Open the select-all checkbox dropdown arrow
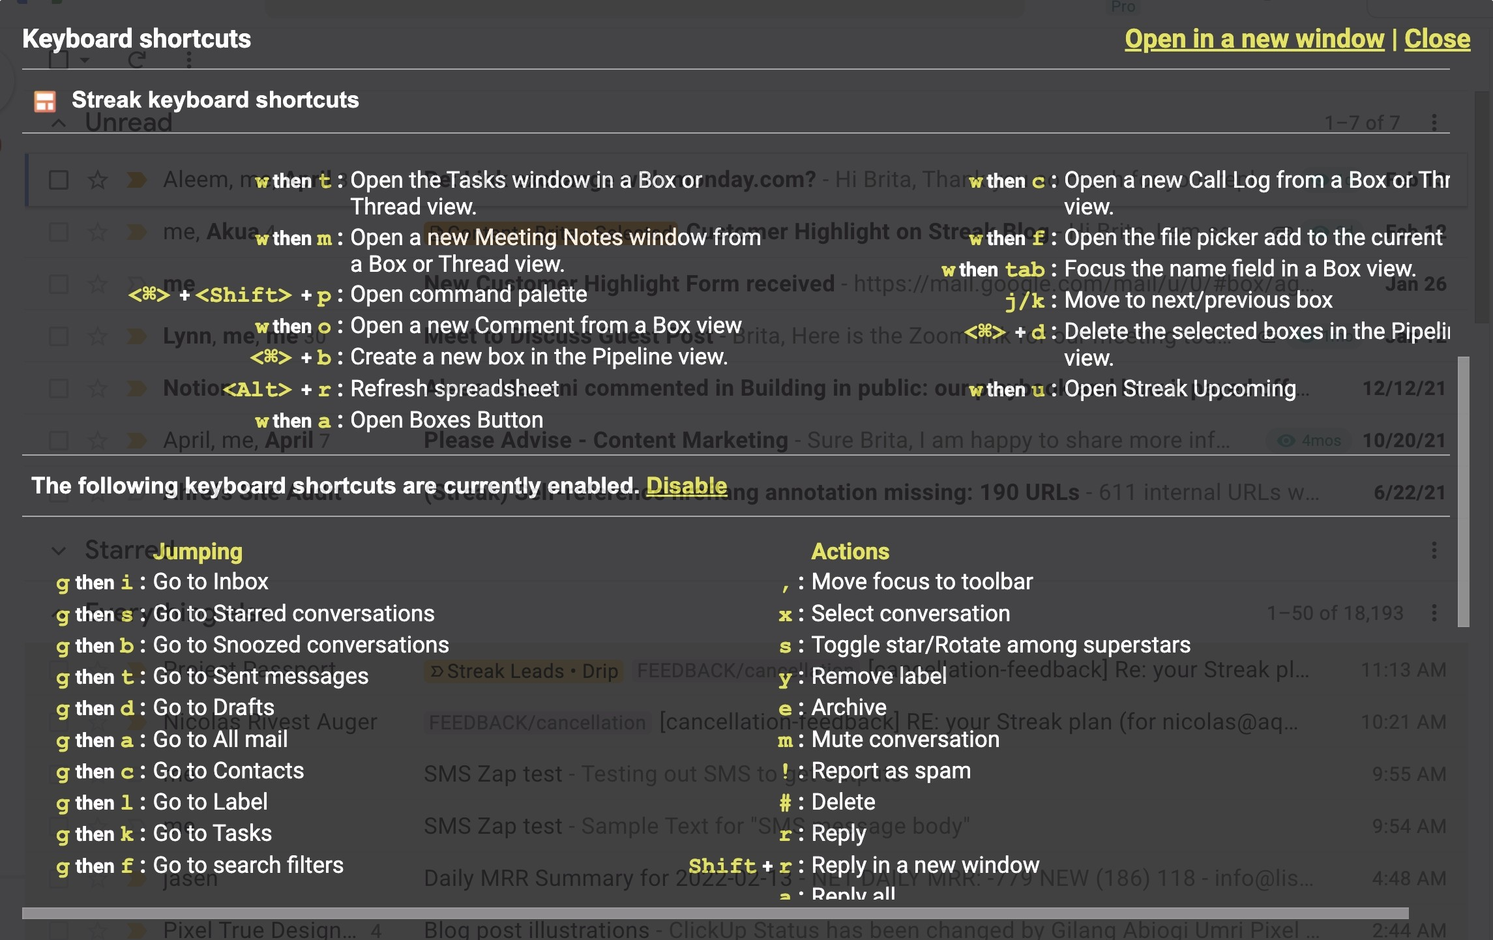 85,61
